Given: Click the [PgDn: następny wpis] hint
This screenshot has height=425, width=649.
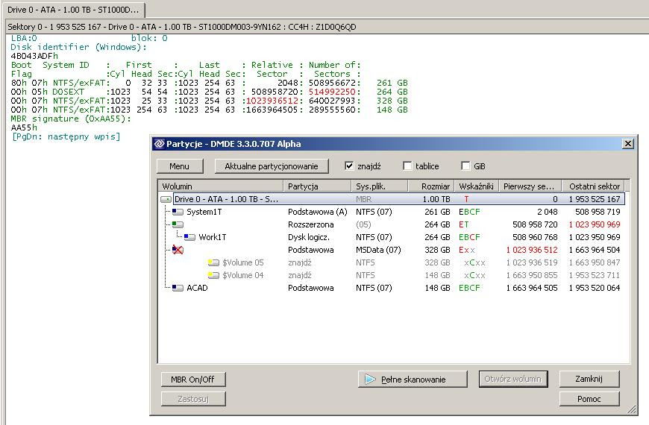Looking at the screenshot, I should 66,136.
